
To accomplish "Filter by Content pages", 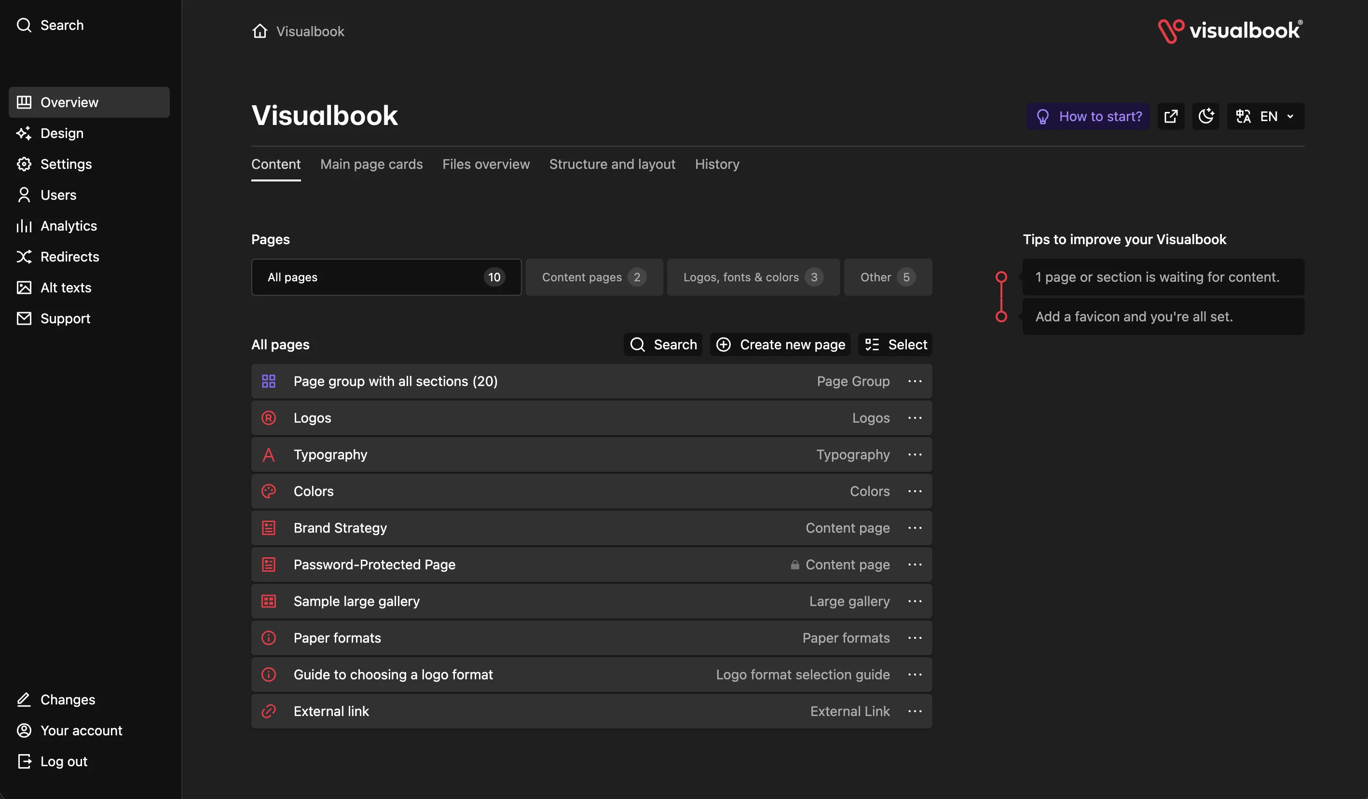I will (594, 277).
